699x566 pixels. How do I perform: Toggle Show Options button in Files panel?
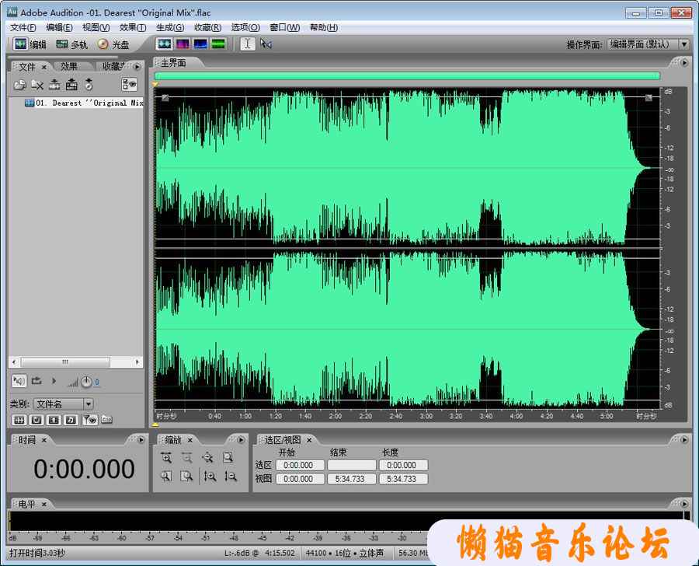tap(129, 85)
